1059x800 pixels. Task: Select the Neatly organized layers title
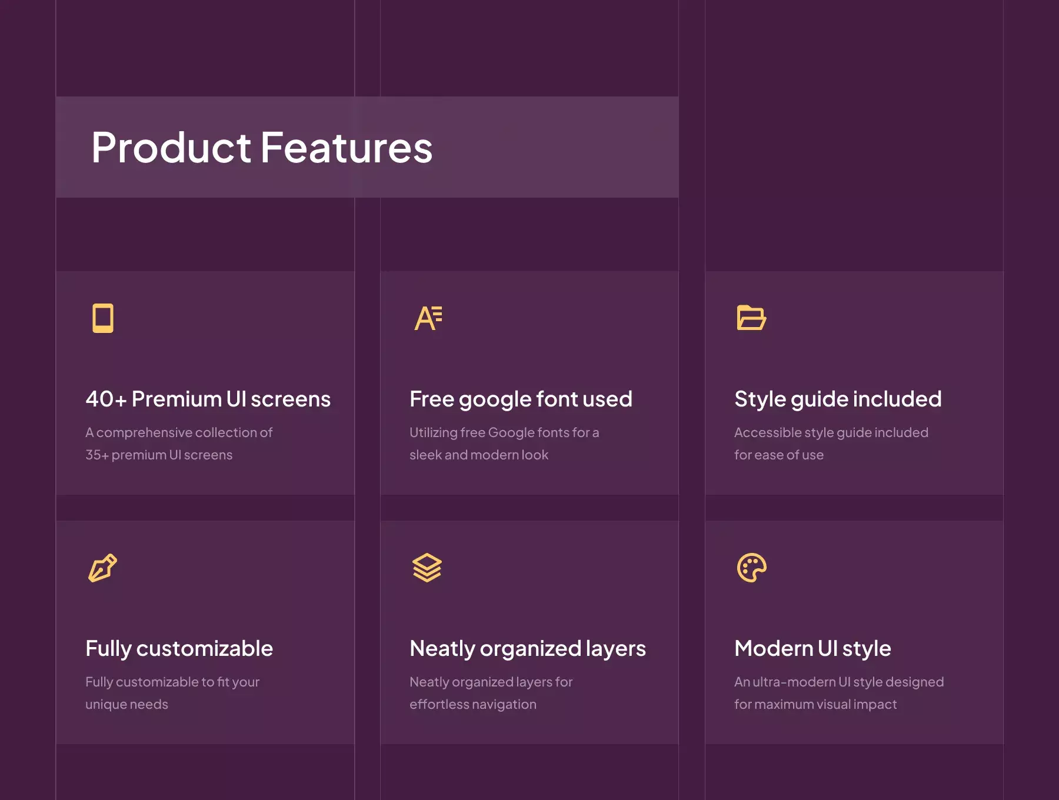(528, 649)
